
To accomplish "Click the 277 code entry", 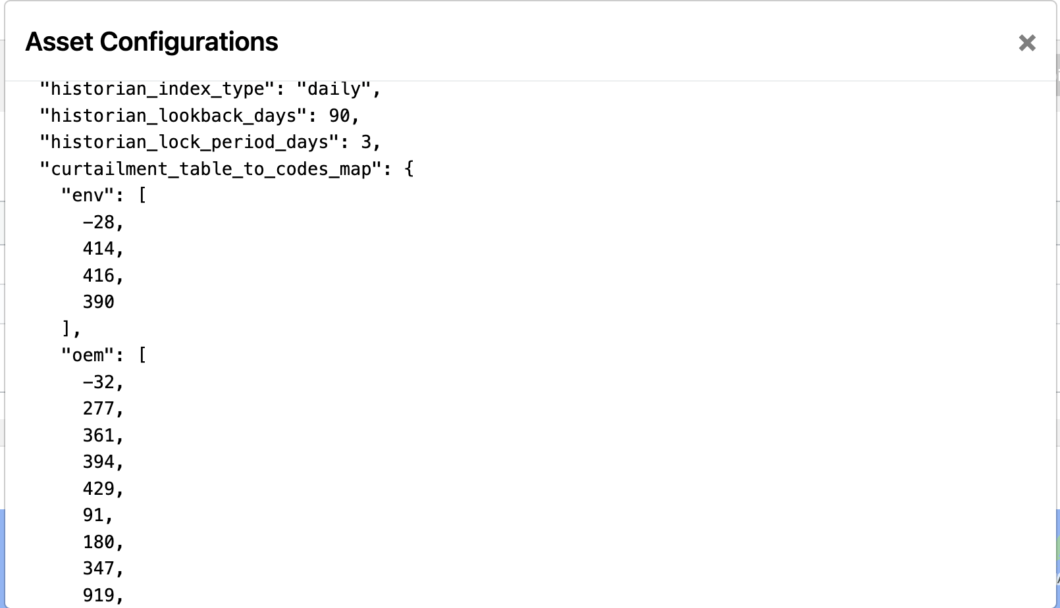I will pos(98,409).
